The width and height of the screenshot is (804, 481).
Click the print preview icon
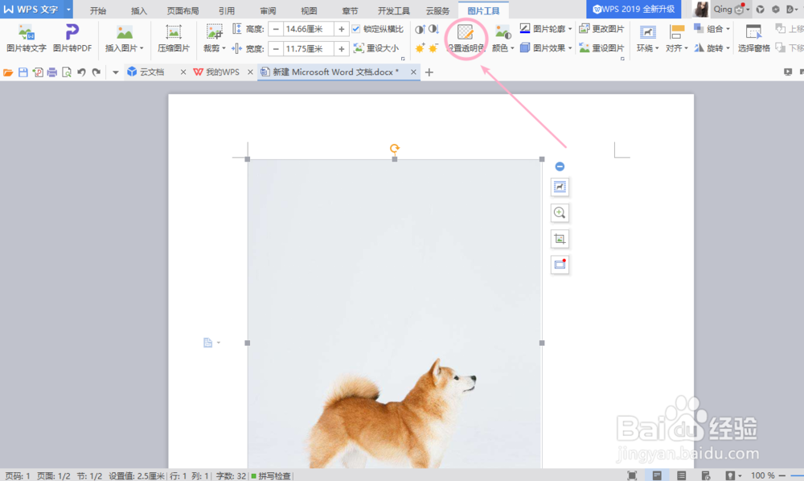point(67,72)
